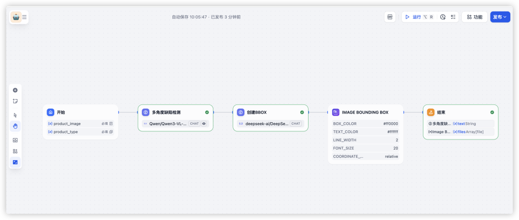Click the CHAT badge on the Qwen model

194,124
